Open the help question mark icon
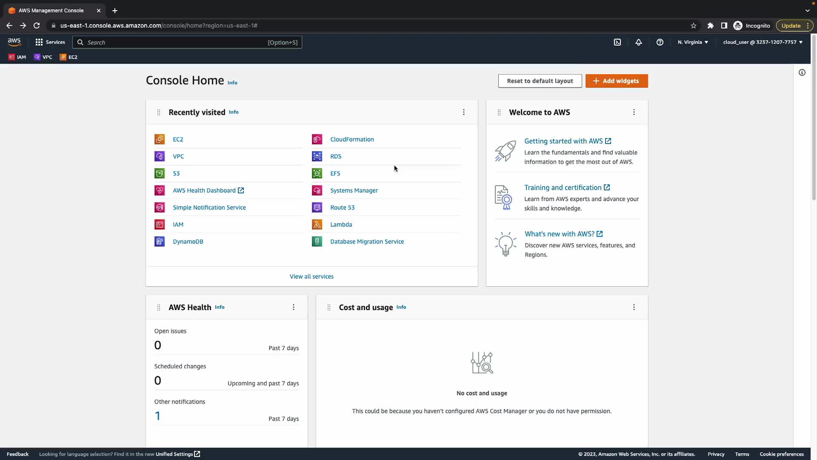This screenshot has width=817, height=460. point(660,42)
